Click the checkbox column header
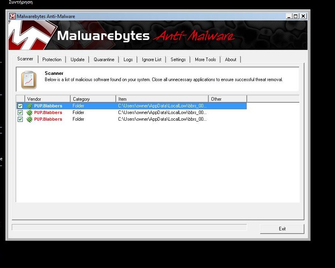 pos(20,99)
